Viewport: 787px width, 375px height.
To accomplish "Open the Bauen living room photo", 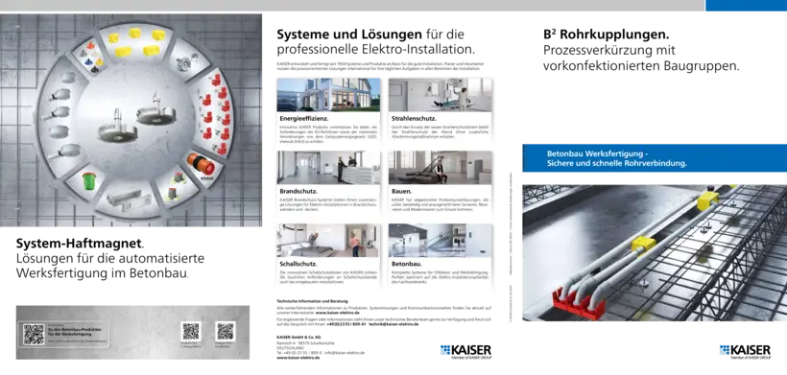I will (x=441, y=168).
